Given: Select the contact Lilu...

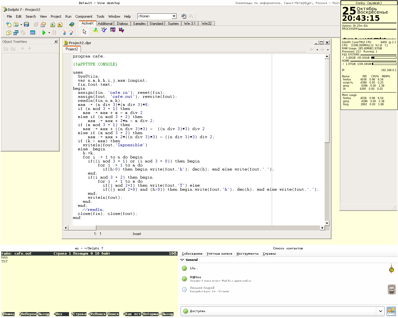Looking at the screenshot, I should (288, 268).
